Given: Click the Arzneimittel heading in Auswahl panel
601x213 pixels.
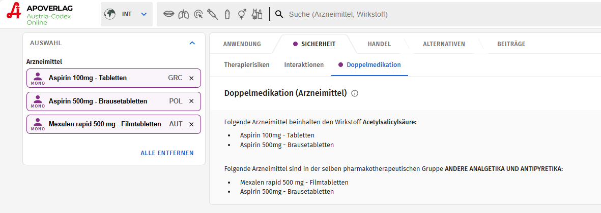Looking at the screenshot, I should (x=44, y=61).
